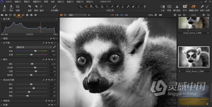Toggle the browser eye visibility icon
The image size is (212, 107).
click(x=180, y=15)
